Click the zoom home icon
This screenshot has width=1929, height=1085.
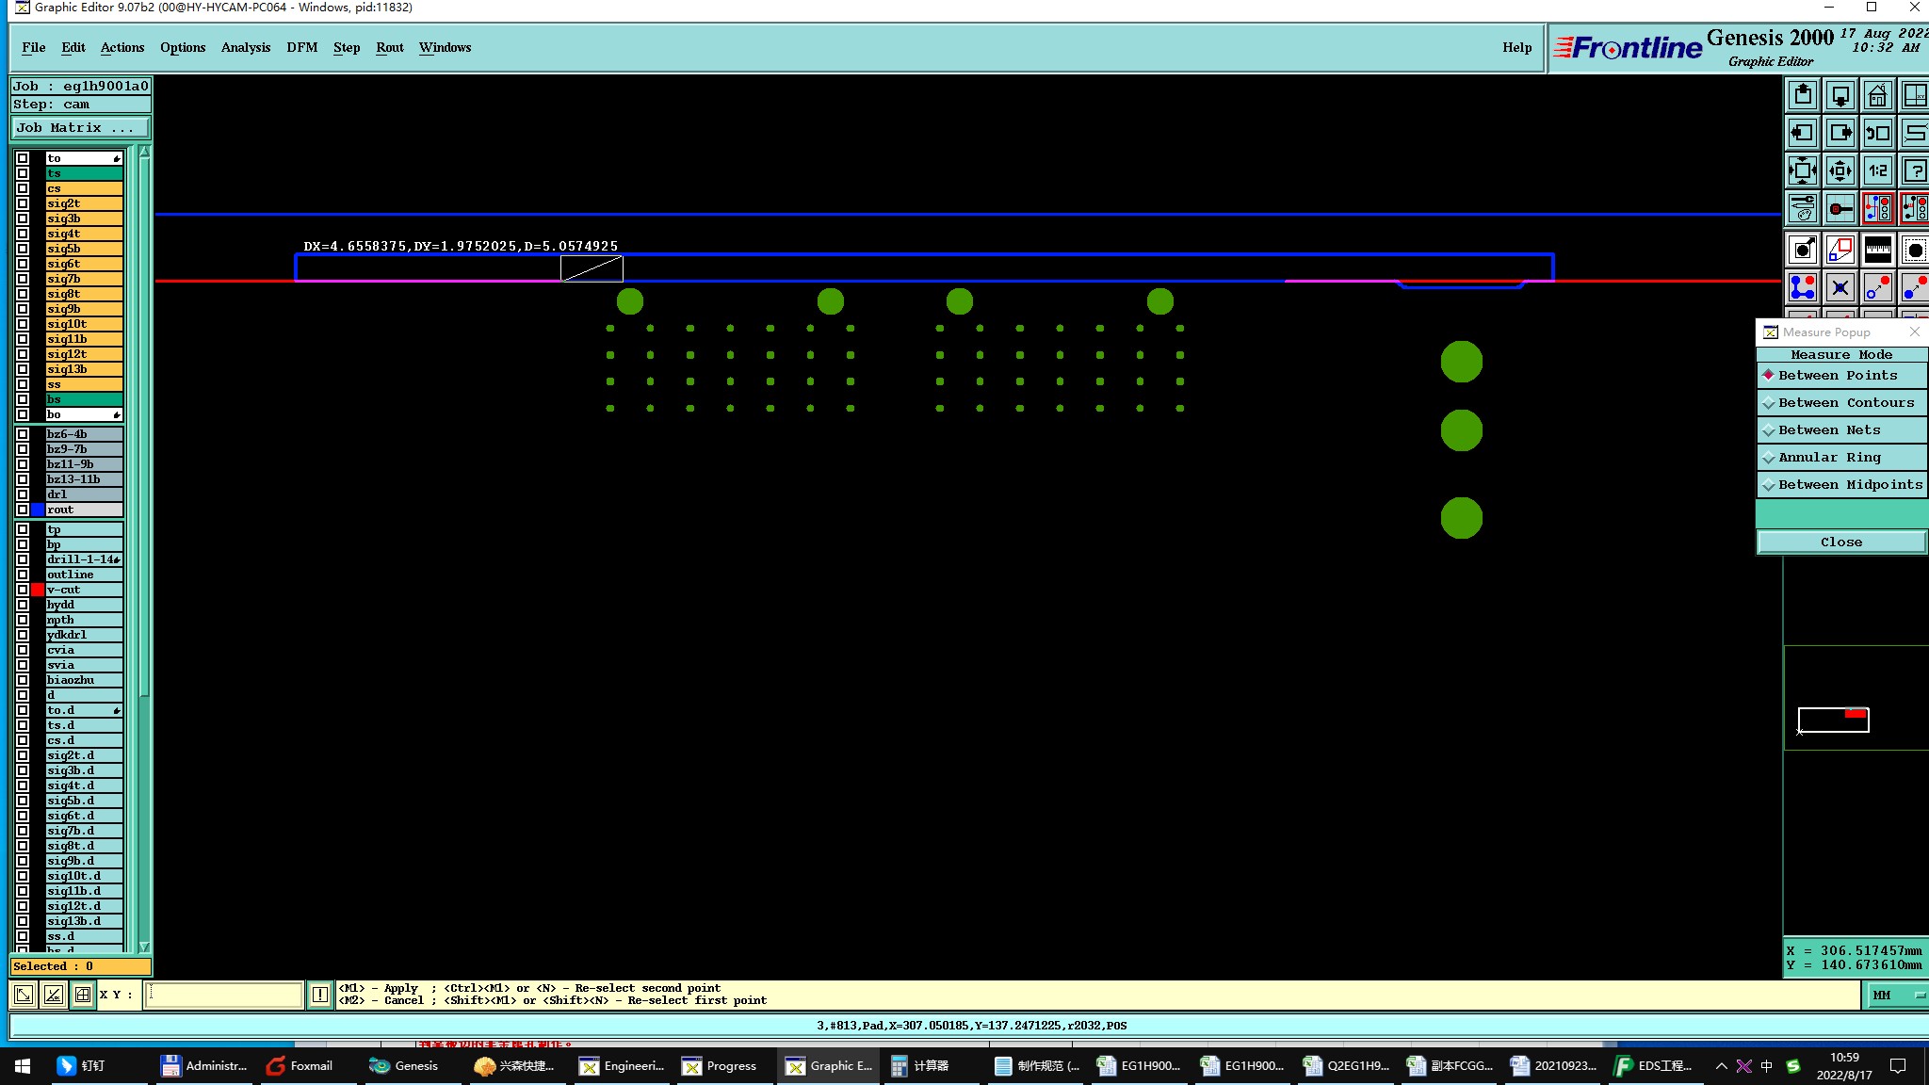(x=1877, y=95)
